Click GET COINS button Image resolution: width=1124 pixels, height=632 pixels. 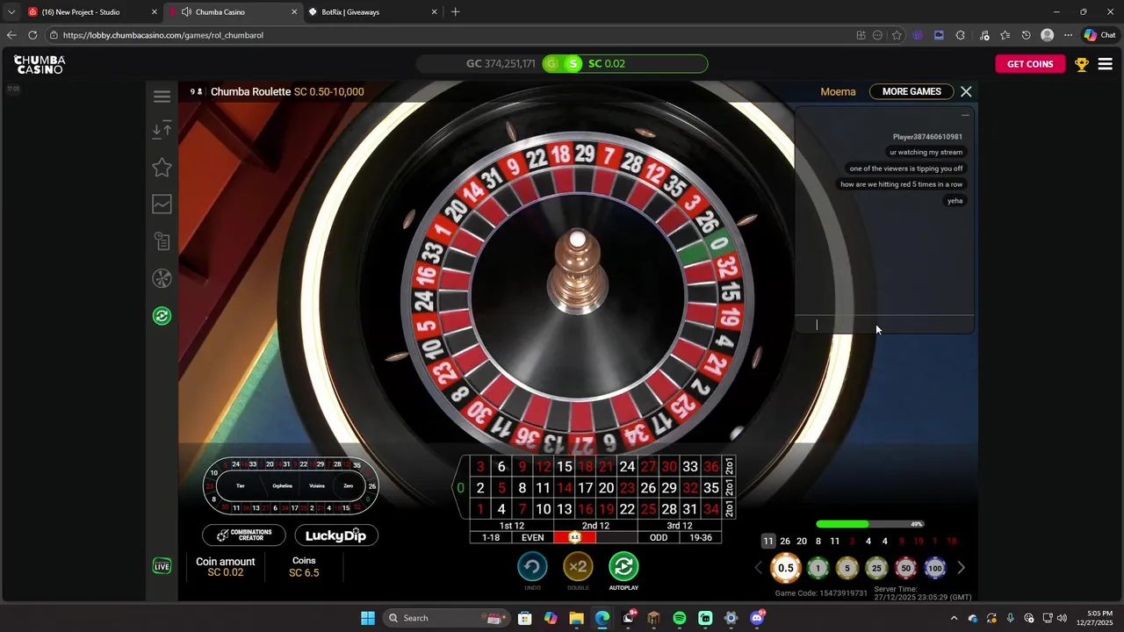coord(1030,64)
